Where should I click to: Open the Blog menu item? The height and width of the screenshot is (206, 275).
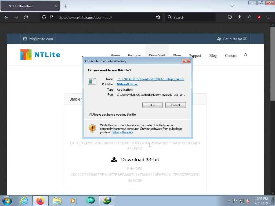point(213,56)
